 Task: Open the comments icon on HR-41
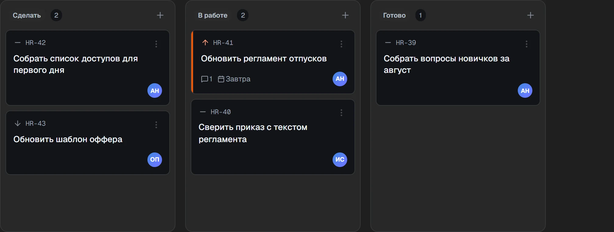click(204, 79)
